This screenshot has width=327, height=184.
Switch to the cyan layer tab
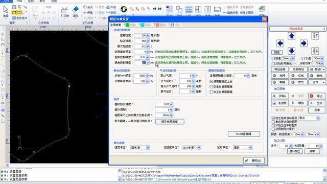[x=146, y=25]
